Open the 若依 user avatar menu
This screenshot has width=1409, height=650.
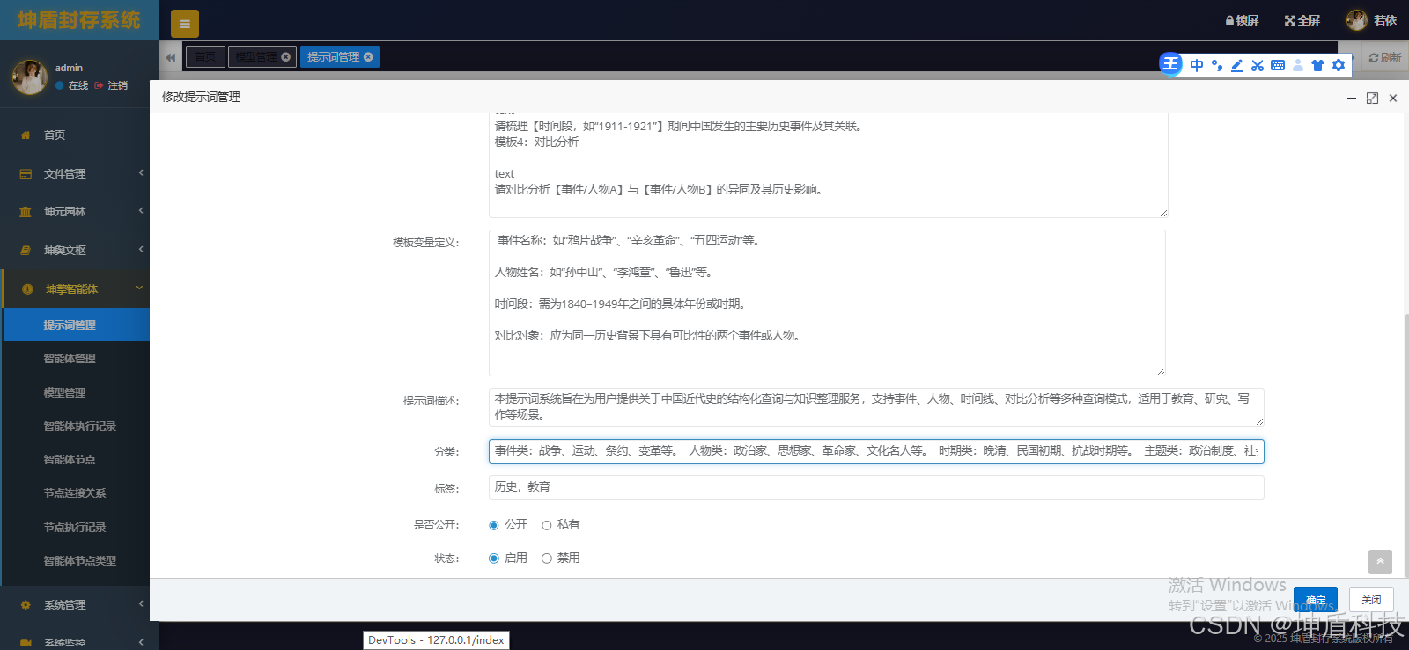tap(1371, 20)
